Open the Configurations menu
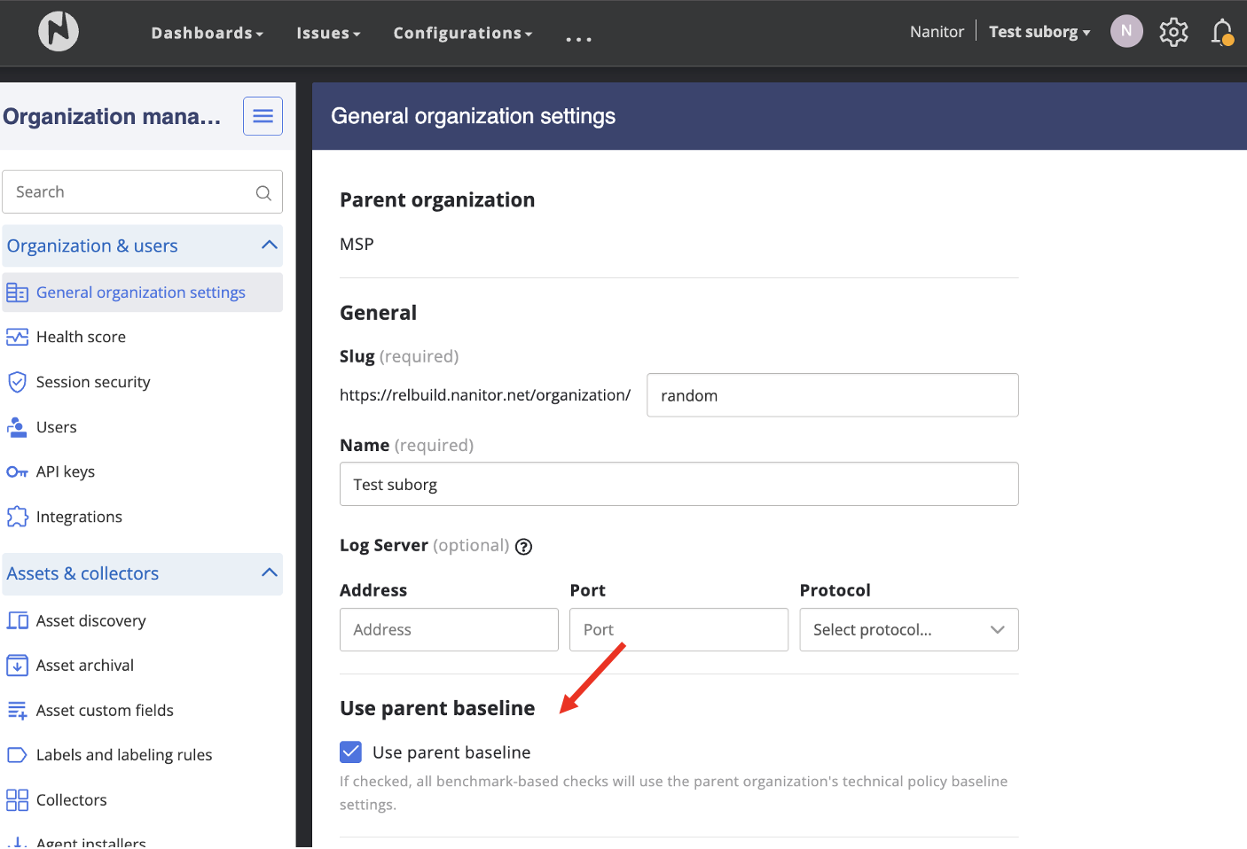Screen dimensions: 1247x849 click(462, 33)
